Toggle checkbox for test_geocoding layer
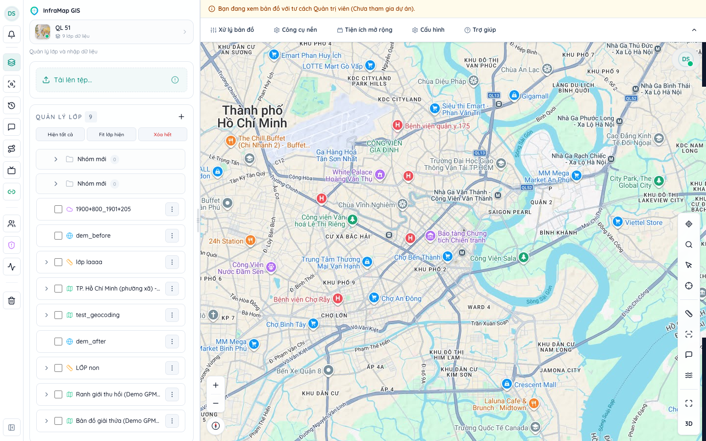 tap(58, 315)
